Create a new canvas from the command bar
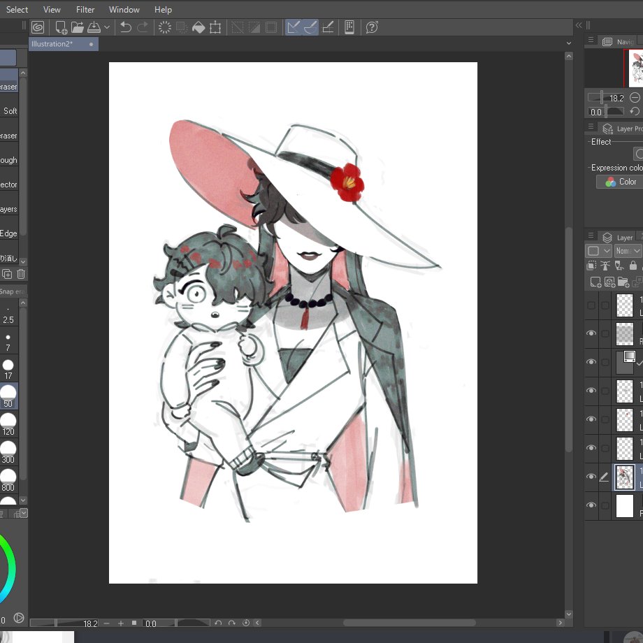The image size is (643, 643). coord(61,27)
